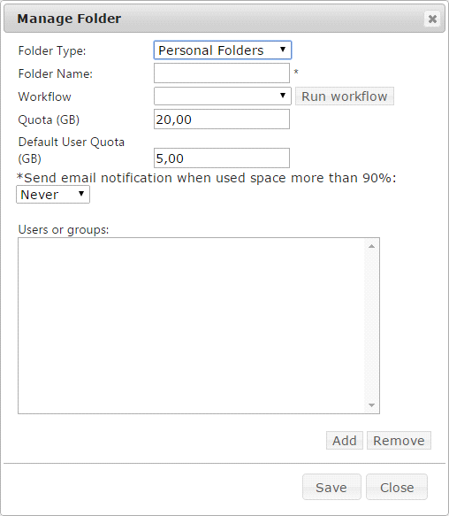
Task: Add a user or group
Action: coord(344,440)
